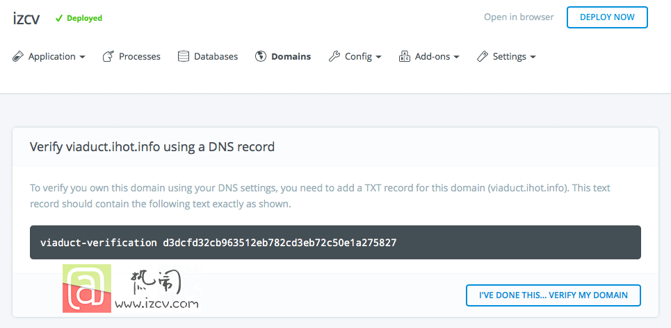Expand the Add-ons dropdown arrow
The height and width of the screenshot is (328, 671).
pyautogui.click(x=457, y=57)
